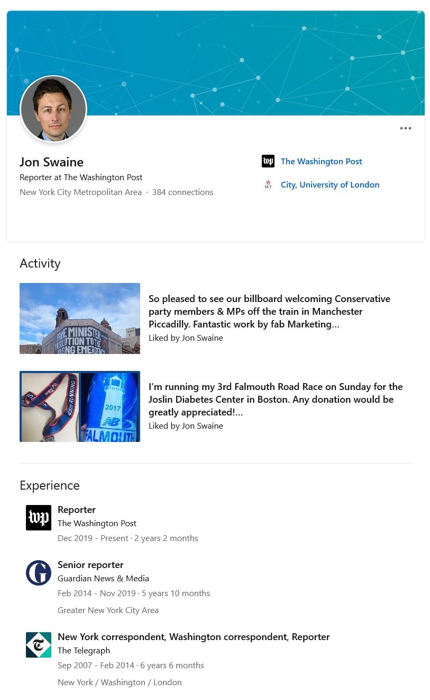
Task: Open the Falmouth Road Race post thumbnail
Action: [80, 406]
